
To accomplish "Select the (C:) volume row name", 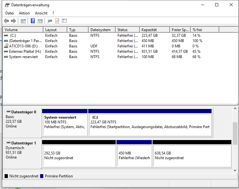I will tap(13, 35).
